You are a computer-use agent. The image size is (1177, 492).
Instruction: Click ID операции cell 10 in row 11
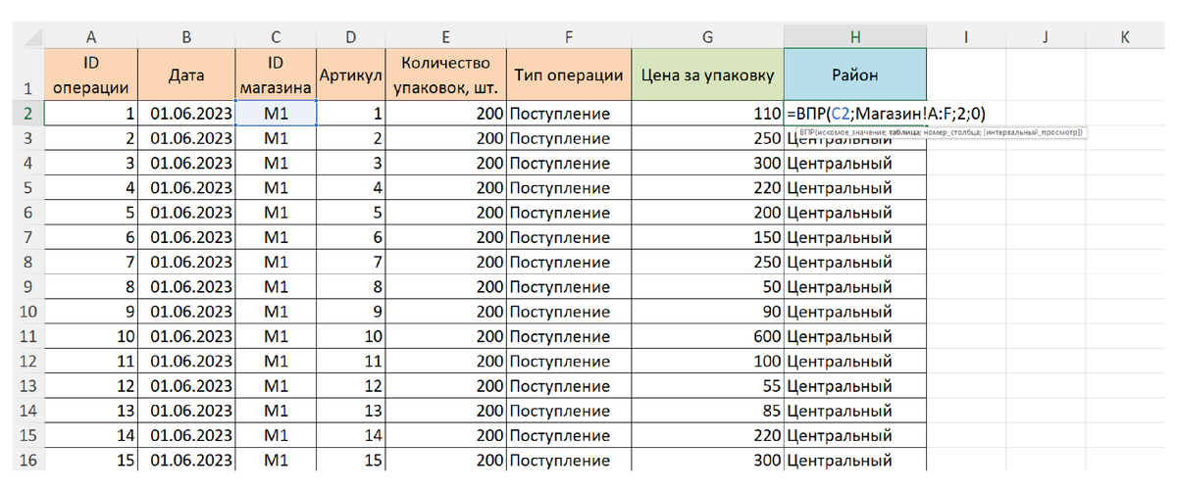91,337
